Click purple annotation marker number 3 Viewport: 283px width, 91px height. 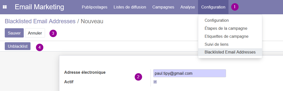(x=53, y=33)
